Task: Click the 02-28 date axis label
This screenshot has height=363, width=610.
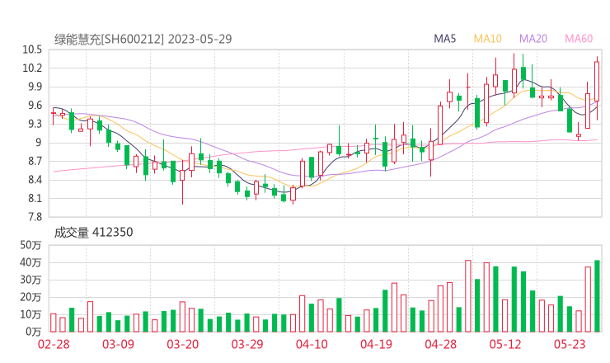Action: pyautogui.click(x=54, y=344)
